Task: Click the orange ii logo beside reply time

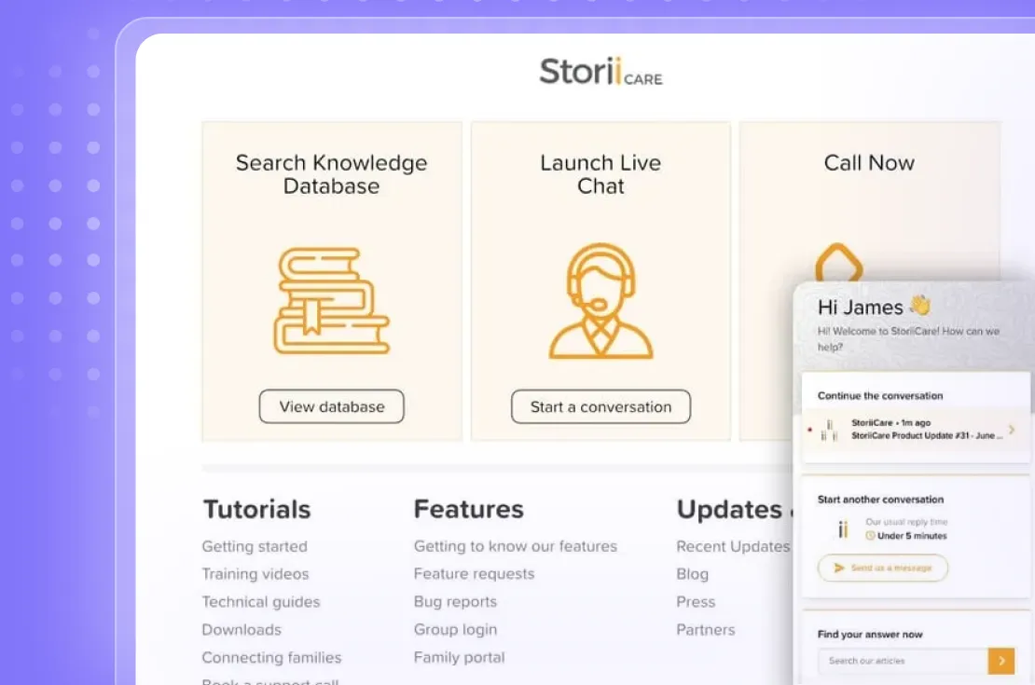Action: pyautogui.click(x=843, y=529)
